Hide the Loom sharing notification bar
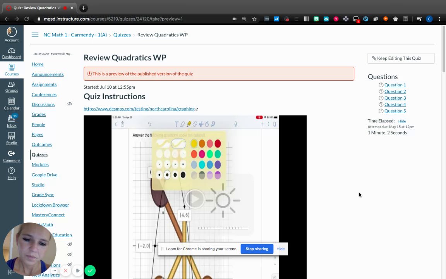446x279 pixels. (280, 249)
